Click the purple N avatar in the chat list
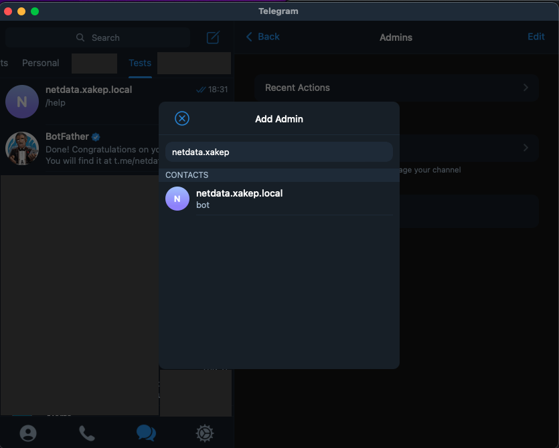The image size is (559, 448). tap(22, 102)
